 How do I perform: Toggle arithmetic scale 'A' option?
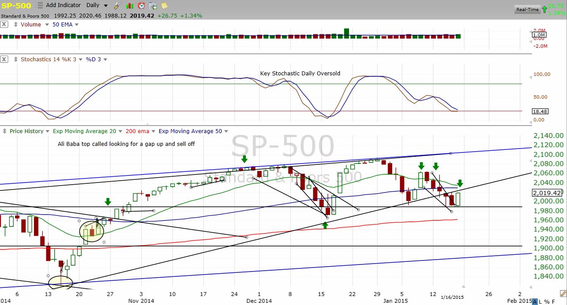(x=535, y=301)
